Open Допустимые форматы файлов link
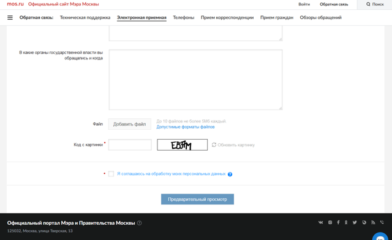Viewport: 392px width, 240px height. [186, 127]
